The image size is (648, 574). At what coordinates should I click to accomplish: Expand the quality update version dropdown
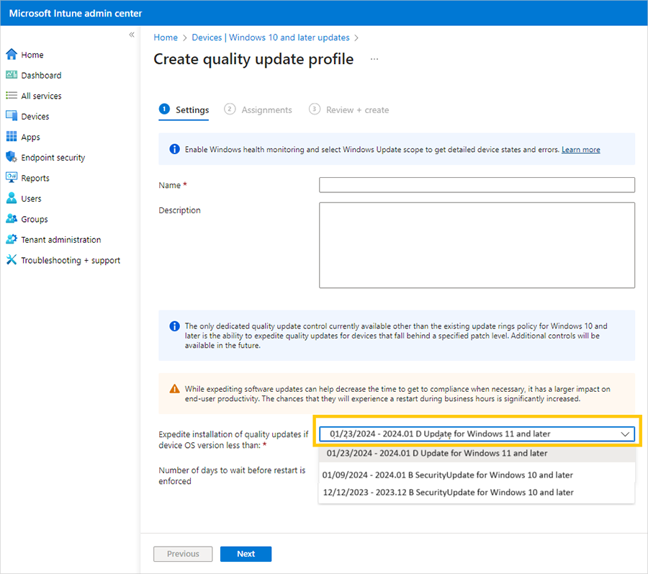coord(625,434)
